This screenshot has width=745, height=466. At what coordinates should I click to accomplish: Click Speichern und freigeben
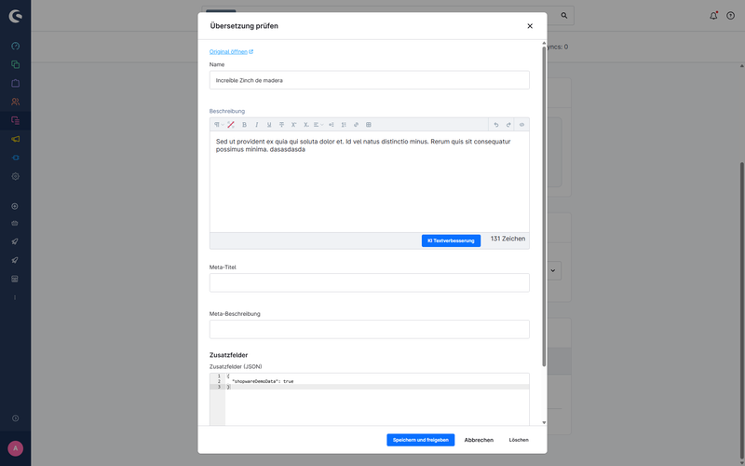[x=421, y=440]
